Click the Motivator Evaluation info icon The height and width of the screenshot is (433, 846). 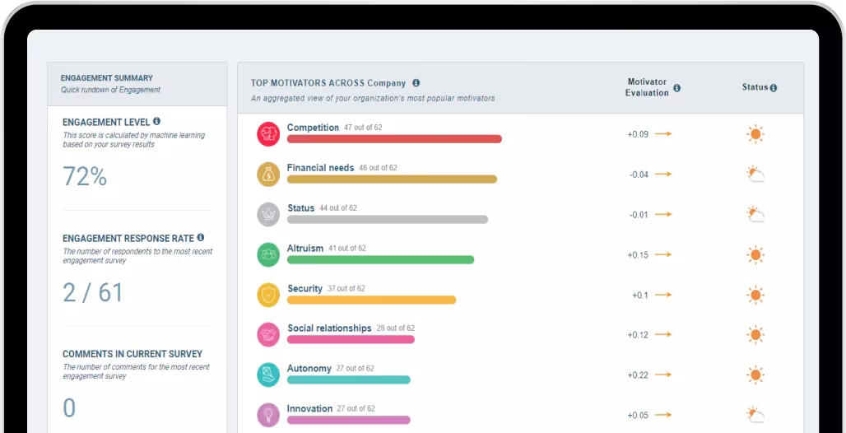click(676, 88)
